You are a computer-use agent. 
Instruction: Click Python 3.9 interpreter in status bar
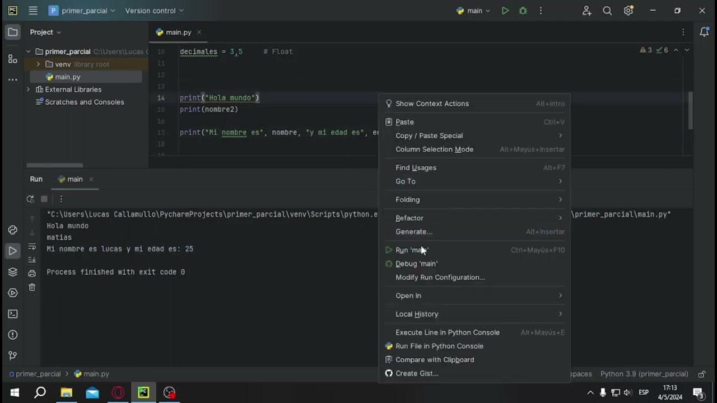pos(644,374)
